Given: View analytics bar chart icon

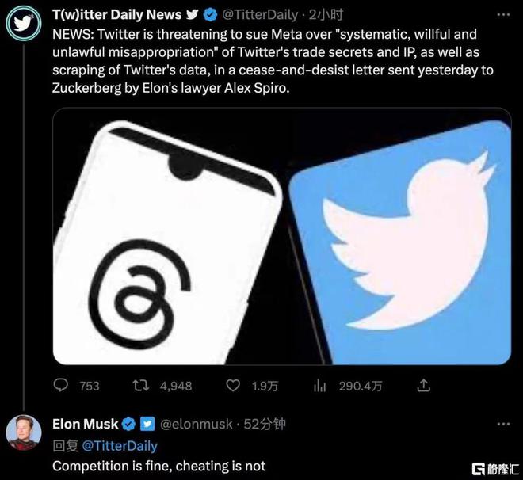Looking at the screenshot, I should tap(319, 386).
